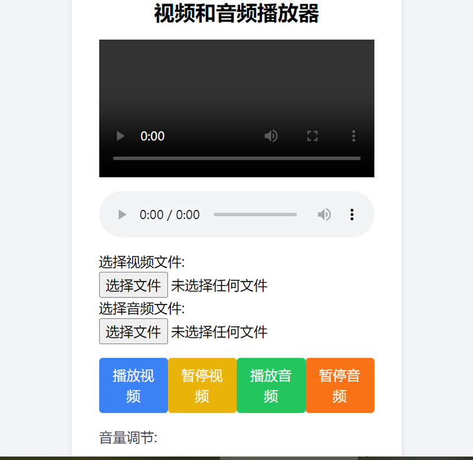The height and width of the screenshot is (460, 473).
Task: Open the audio player's three-dot more options menu
Action: [x=352, y=215]
